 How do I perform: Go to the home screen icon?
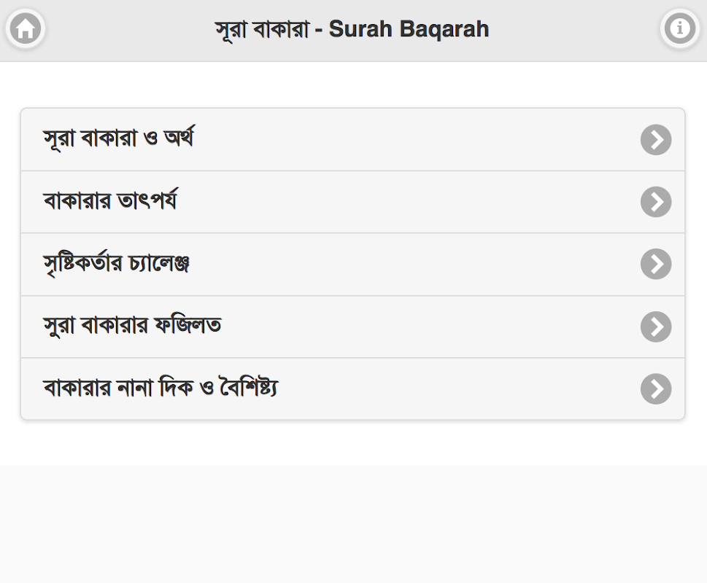26,29
